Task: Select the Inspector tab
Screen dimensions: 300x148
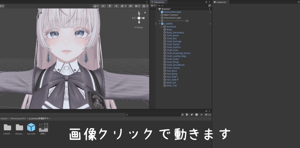Action: (220, 2)
